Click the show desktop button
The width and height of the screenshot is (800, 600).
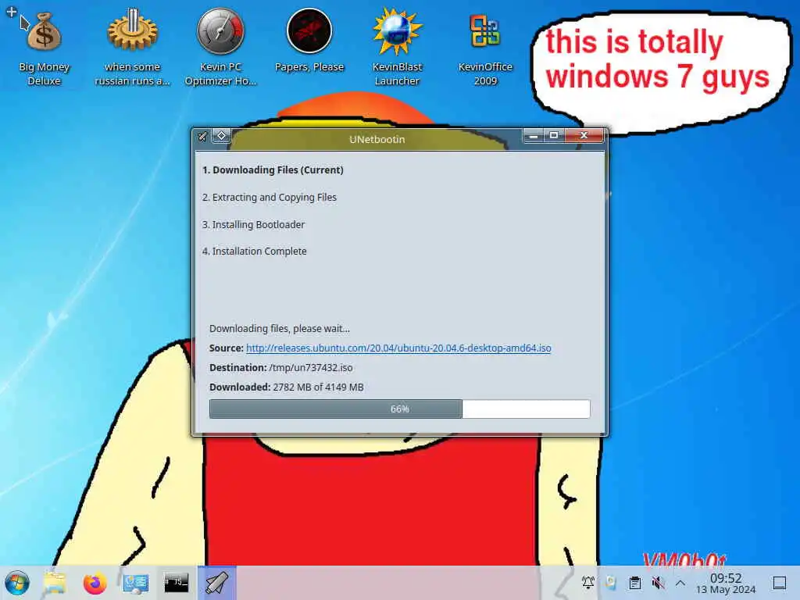click(780, 583)
